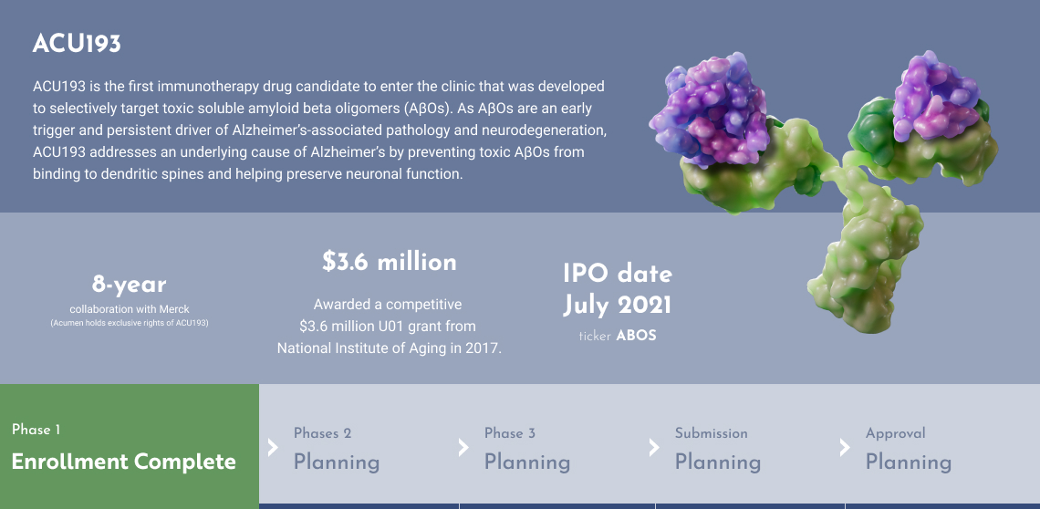
Task: Click the Enrollment Complete status text
Action: pos(123,462)
